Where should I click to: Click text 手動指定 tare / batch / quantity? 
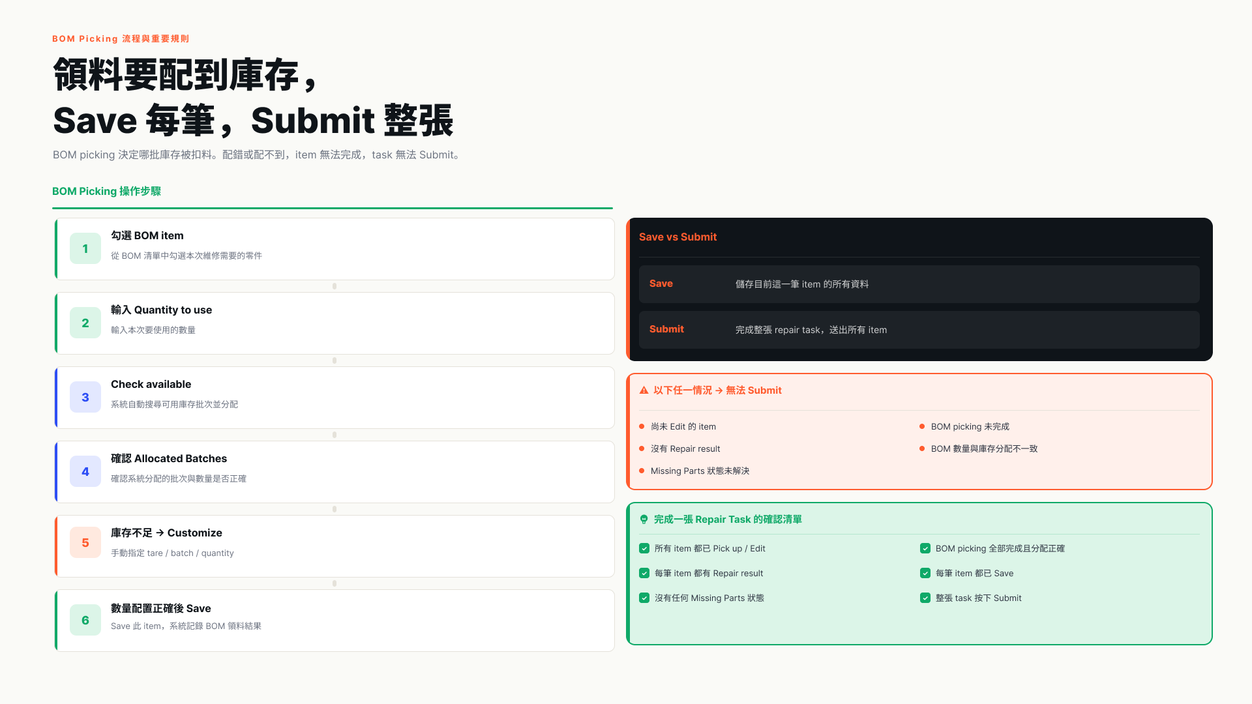point(172,553)
